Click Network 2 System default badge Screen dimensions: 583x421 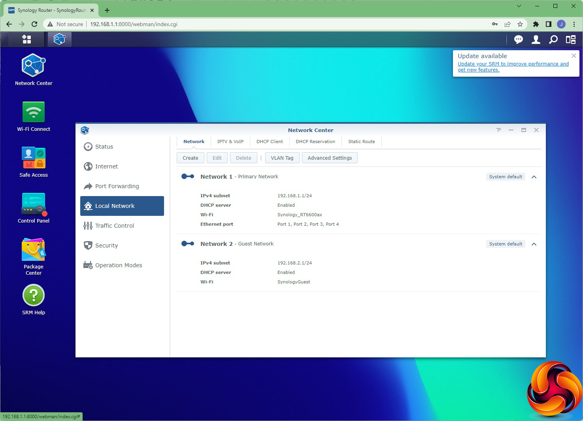click(x=506, y=244)
